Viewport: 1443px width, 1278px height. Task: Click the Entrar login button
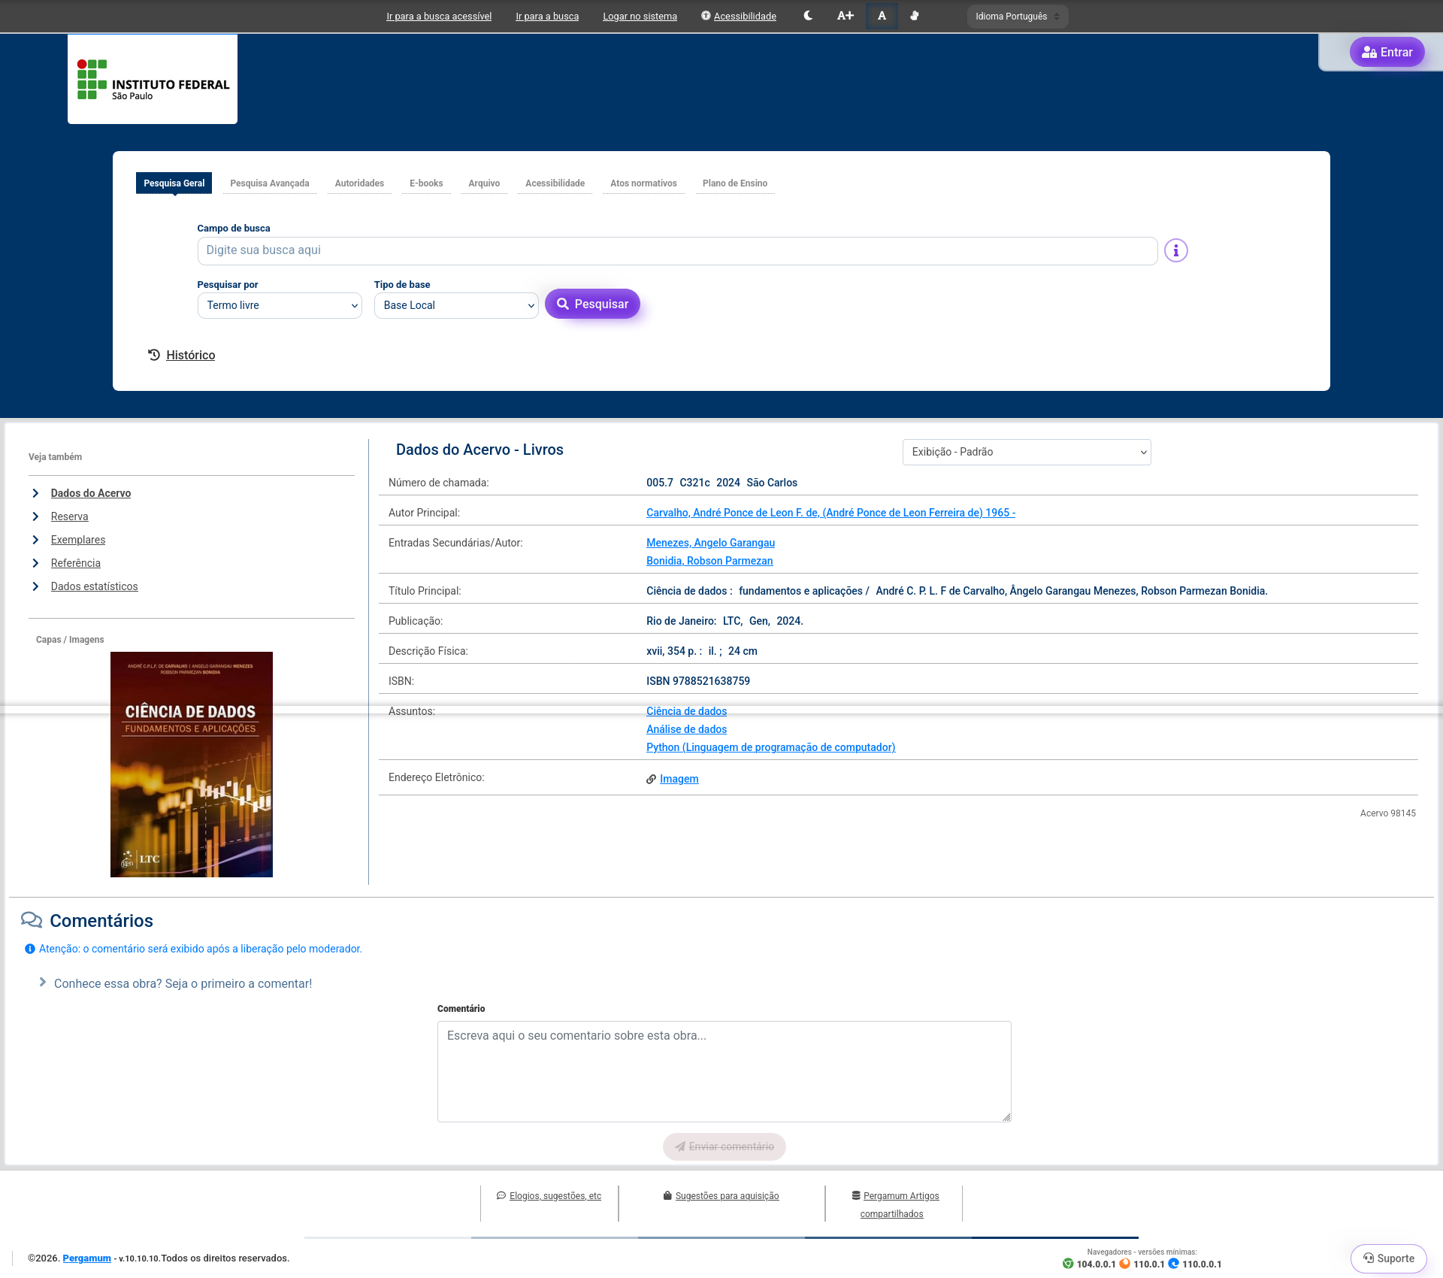[x=1387, y=53]
